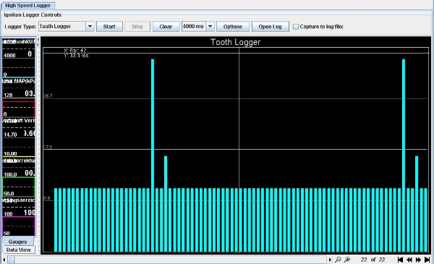Image resolution: width=434 pixels, height=264 pixels.
Task: Click the zoom out magnifier icon
Action: pos(338,260)
